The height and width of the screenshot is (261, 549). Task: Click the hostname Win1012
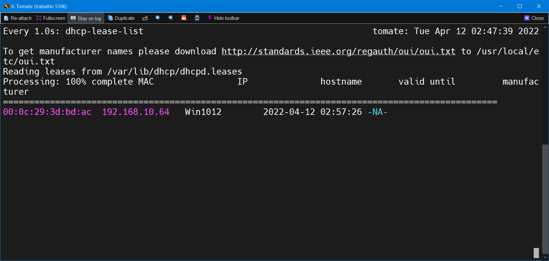pyautogui.click(x=203, y=112)
